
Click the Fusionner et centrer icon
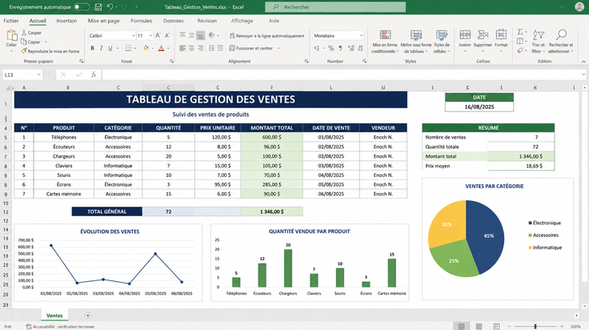[x=232, y=48]
